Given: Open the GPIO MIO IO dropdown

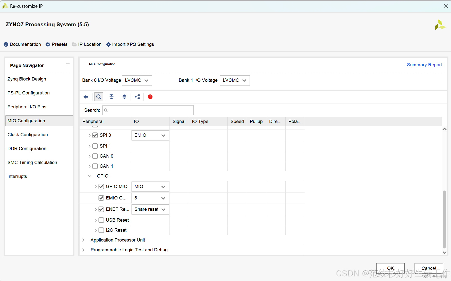Looking at the screenshot, I should pyautogui.click(x=150, y=187).
